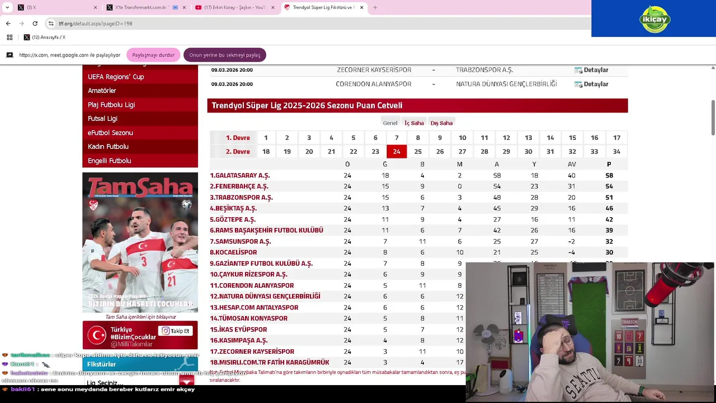Select highlighted week 24

coord(397,152)
